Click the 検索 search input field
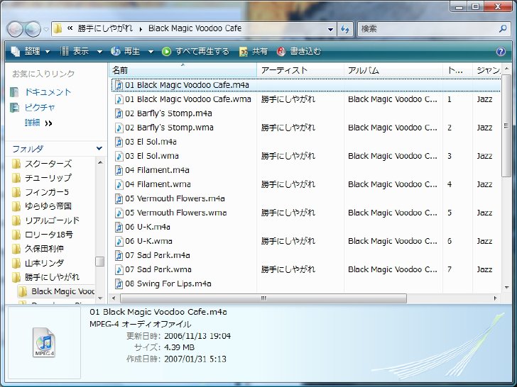517x387 pixels. pyautogui.click(x=428, y=29)
